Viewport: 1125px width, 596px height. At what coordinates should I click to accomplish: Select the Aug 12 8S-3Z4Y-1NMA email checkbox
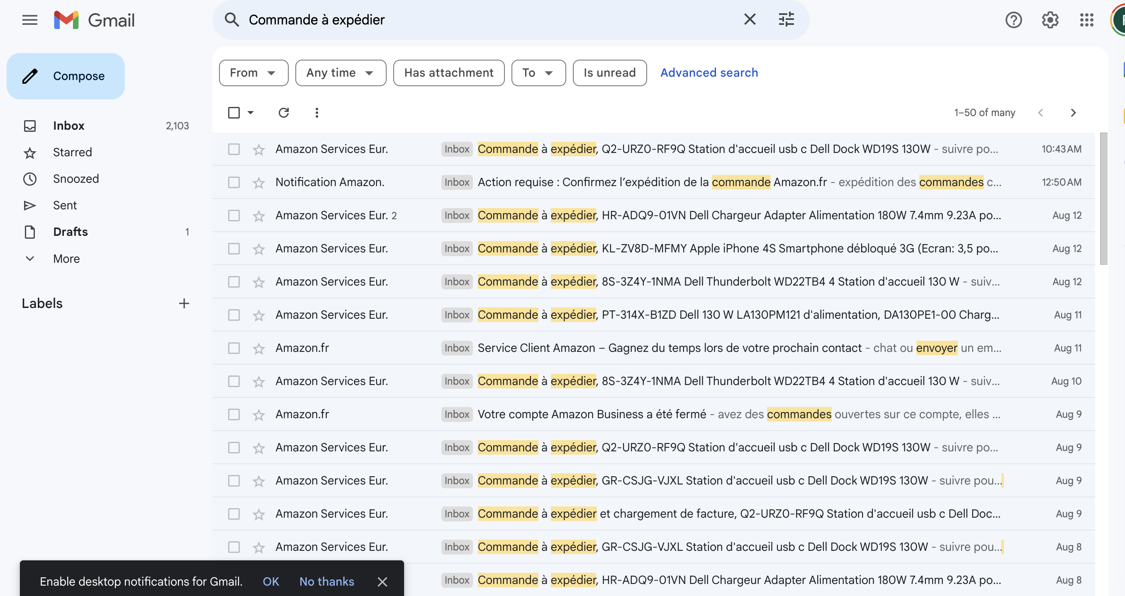tap(234, 282)
